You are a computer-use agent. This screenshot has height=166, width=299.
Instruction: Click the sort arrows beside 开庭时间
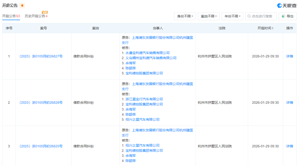tap(273, 28)
